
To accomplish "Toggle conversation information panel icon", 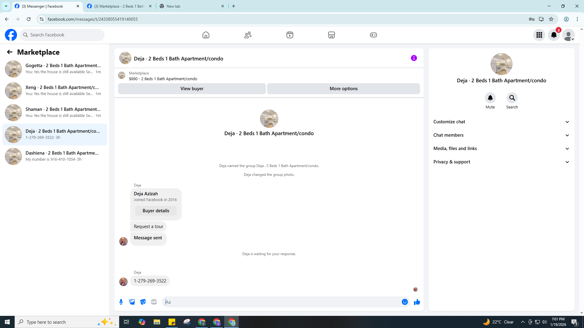I will 414,58.
